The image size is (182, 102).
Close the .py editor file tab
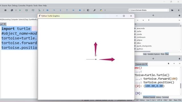click(x=5, y=24)
